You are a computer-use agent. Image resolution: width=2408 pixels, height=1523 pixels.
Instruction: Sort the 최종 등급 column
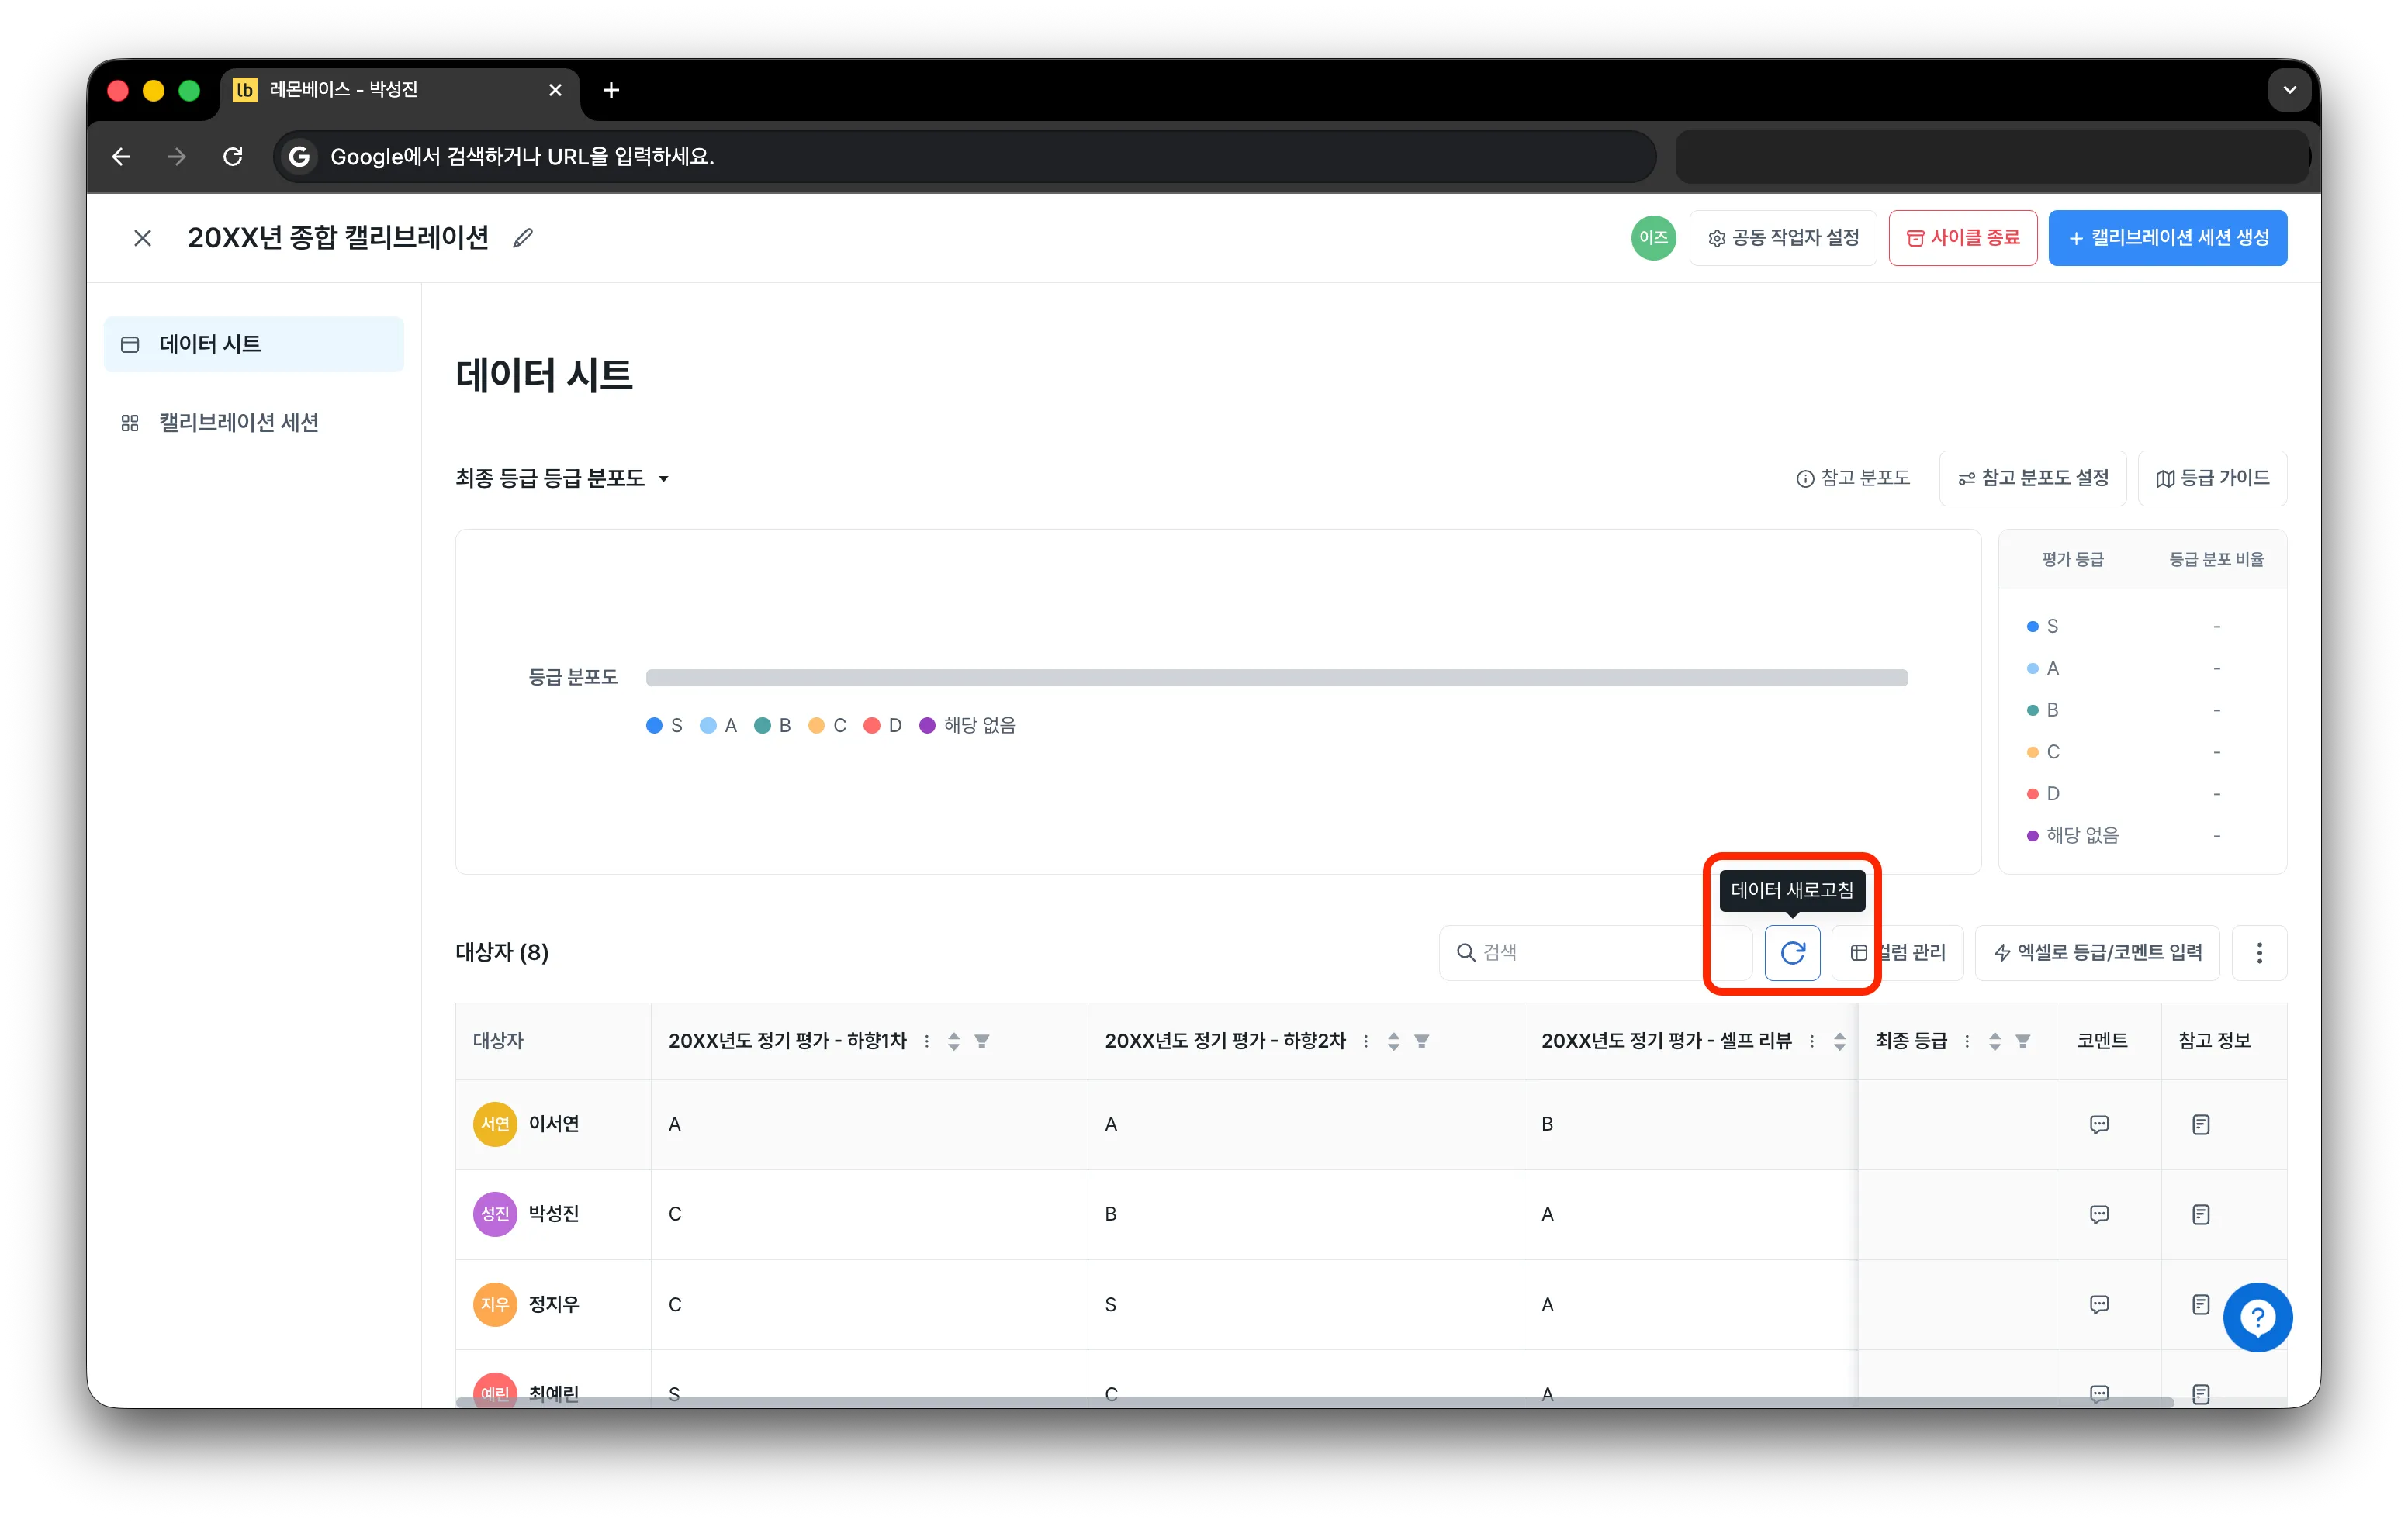(1994, 1041)
